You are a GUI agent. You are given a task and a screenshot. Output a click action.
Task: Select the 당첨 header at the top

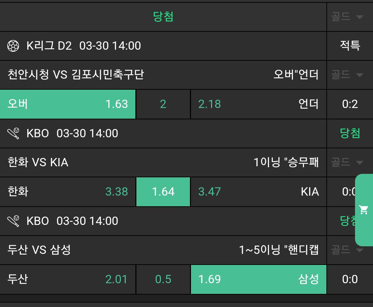[x=163, y=17]
